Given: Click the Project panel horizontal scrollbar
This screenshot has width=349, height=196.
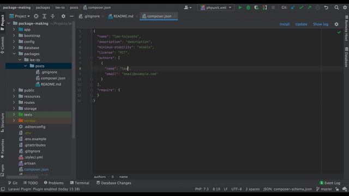Looking at the screenshot, I should [22, 177].
